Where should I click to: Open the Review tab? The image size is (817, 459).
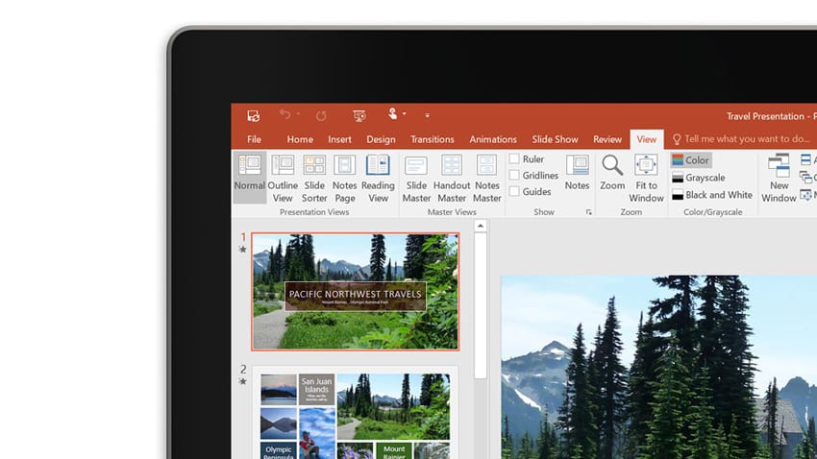(x=607, y=139)
